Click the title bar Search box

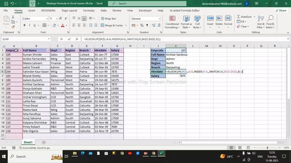147,4
